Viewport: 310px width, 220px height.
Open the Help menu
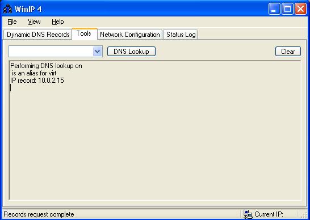58,22
